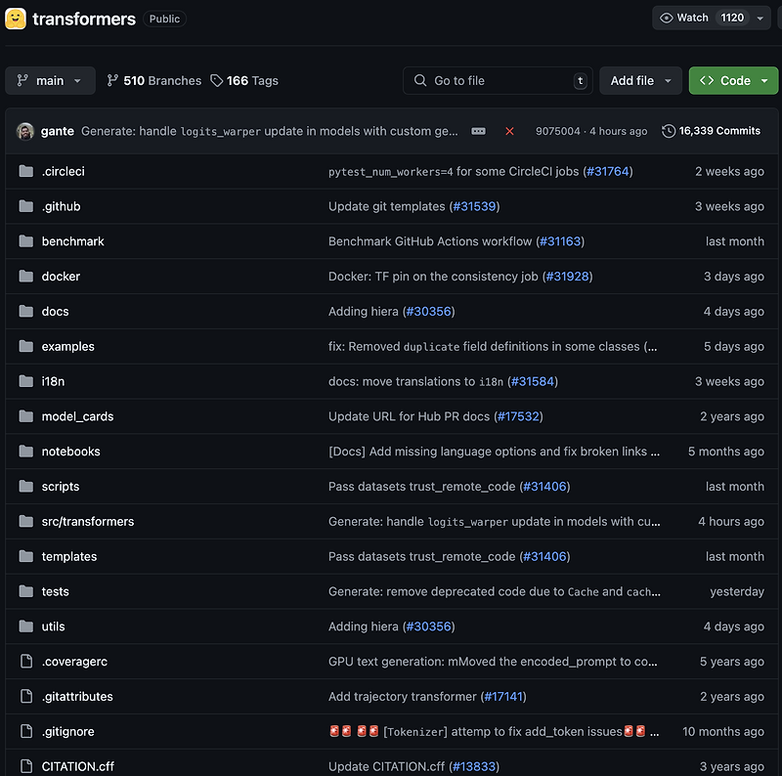This screenshot has height=776, width=782.
Task: Open pull request #17141 link
Action: click(x=503, y=696)
